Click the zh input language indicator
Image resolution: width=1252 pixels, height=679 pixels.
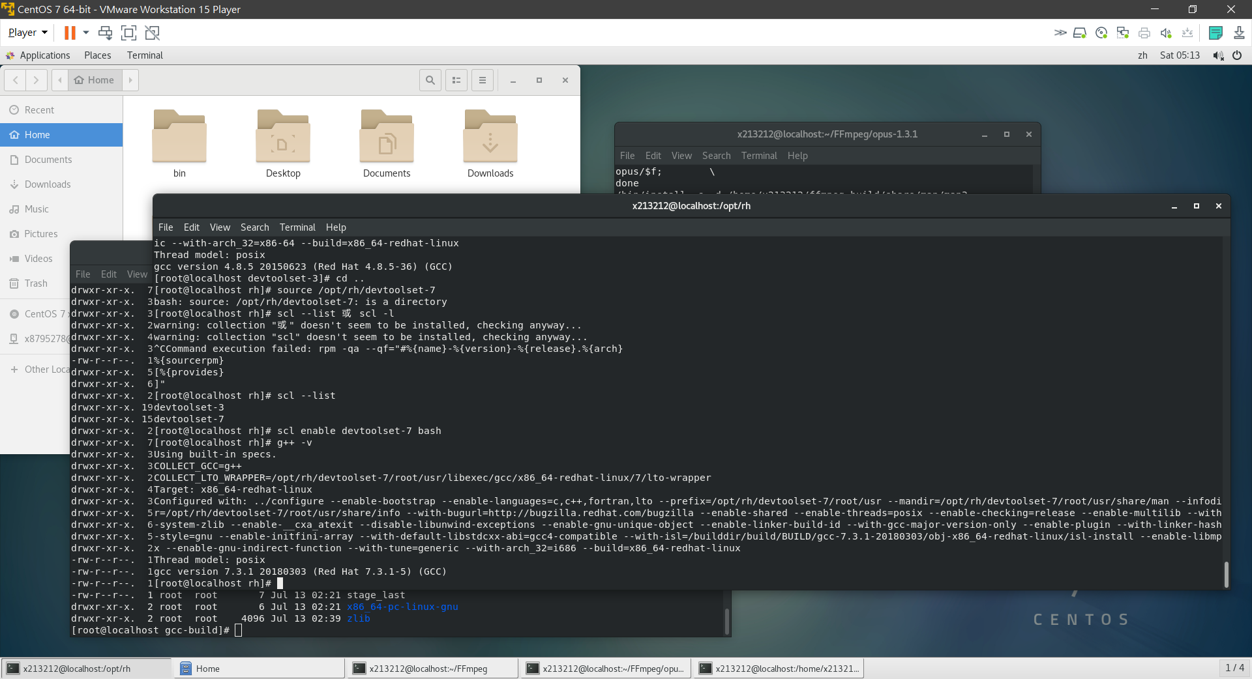[1142, 55]
